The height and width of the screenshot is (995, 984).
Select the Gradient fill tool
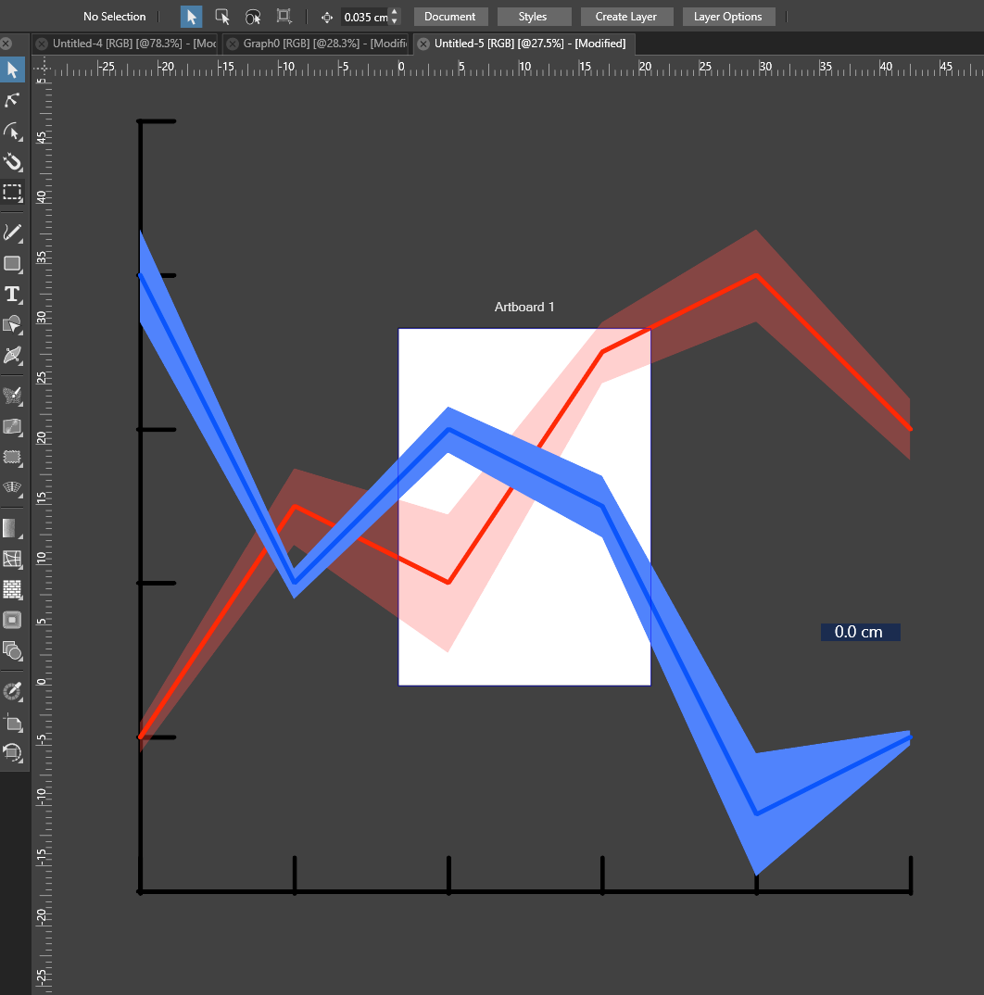(x=12, y=528)
